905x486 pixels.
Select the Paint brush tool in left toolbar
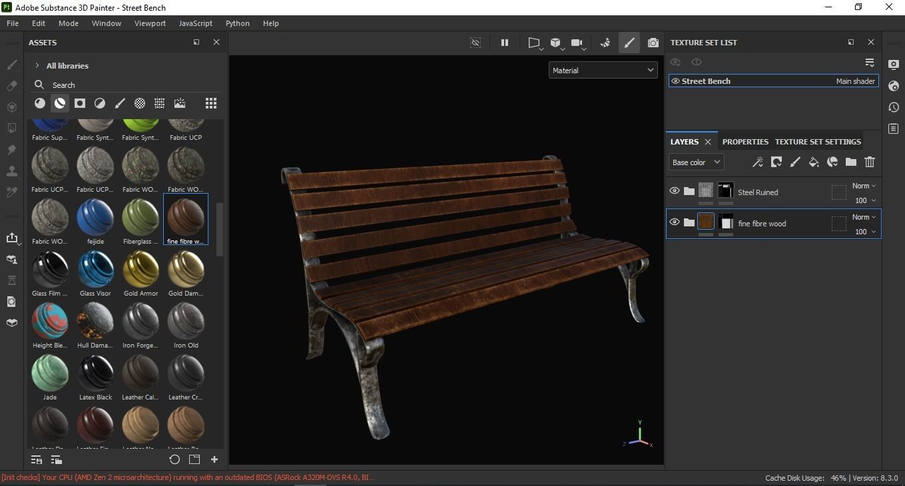pyautogui.click(x=11, y=65)
